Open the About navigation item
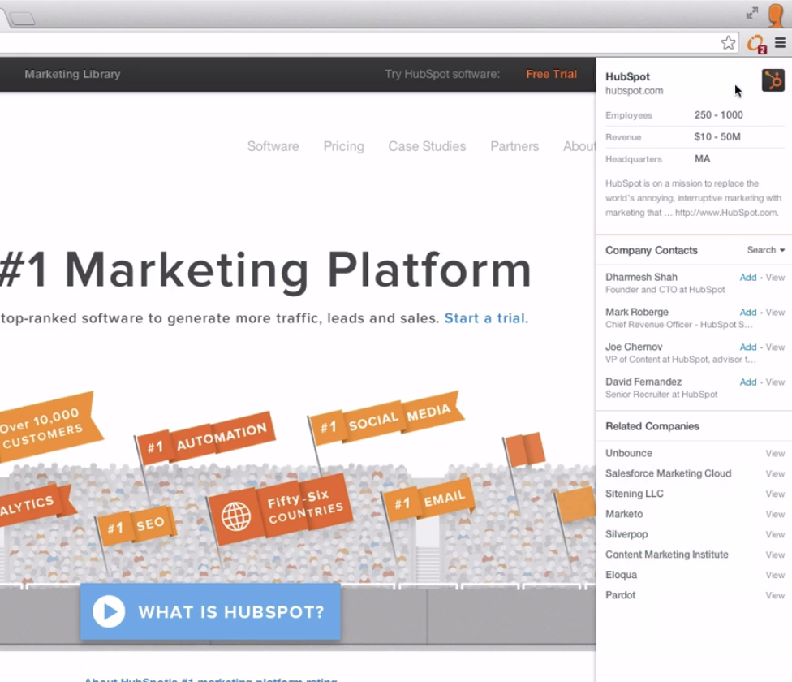The image size is (792, 682). [579, 146]
